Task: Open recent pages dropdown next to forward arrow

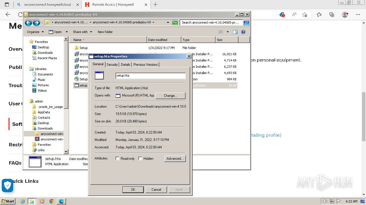Action: point(42,22)
